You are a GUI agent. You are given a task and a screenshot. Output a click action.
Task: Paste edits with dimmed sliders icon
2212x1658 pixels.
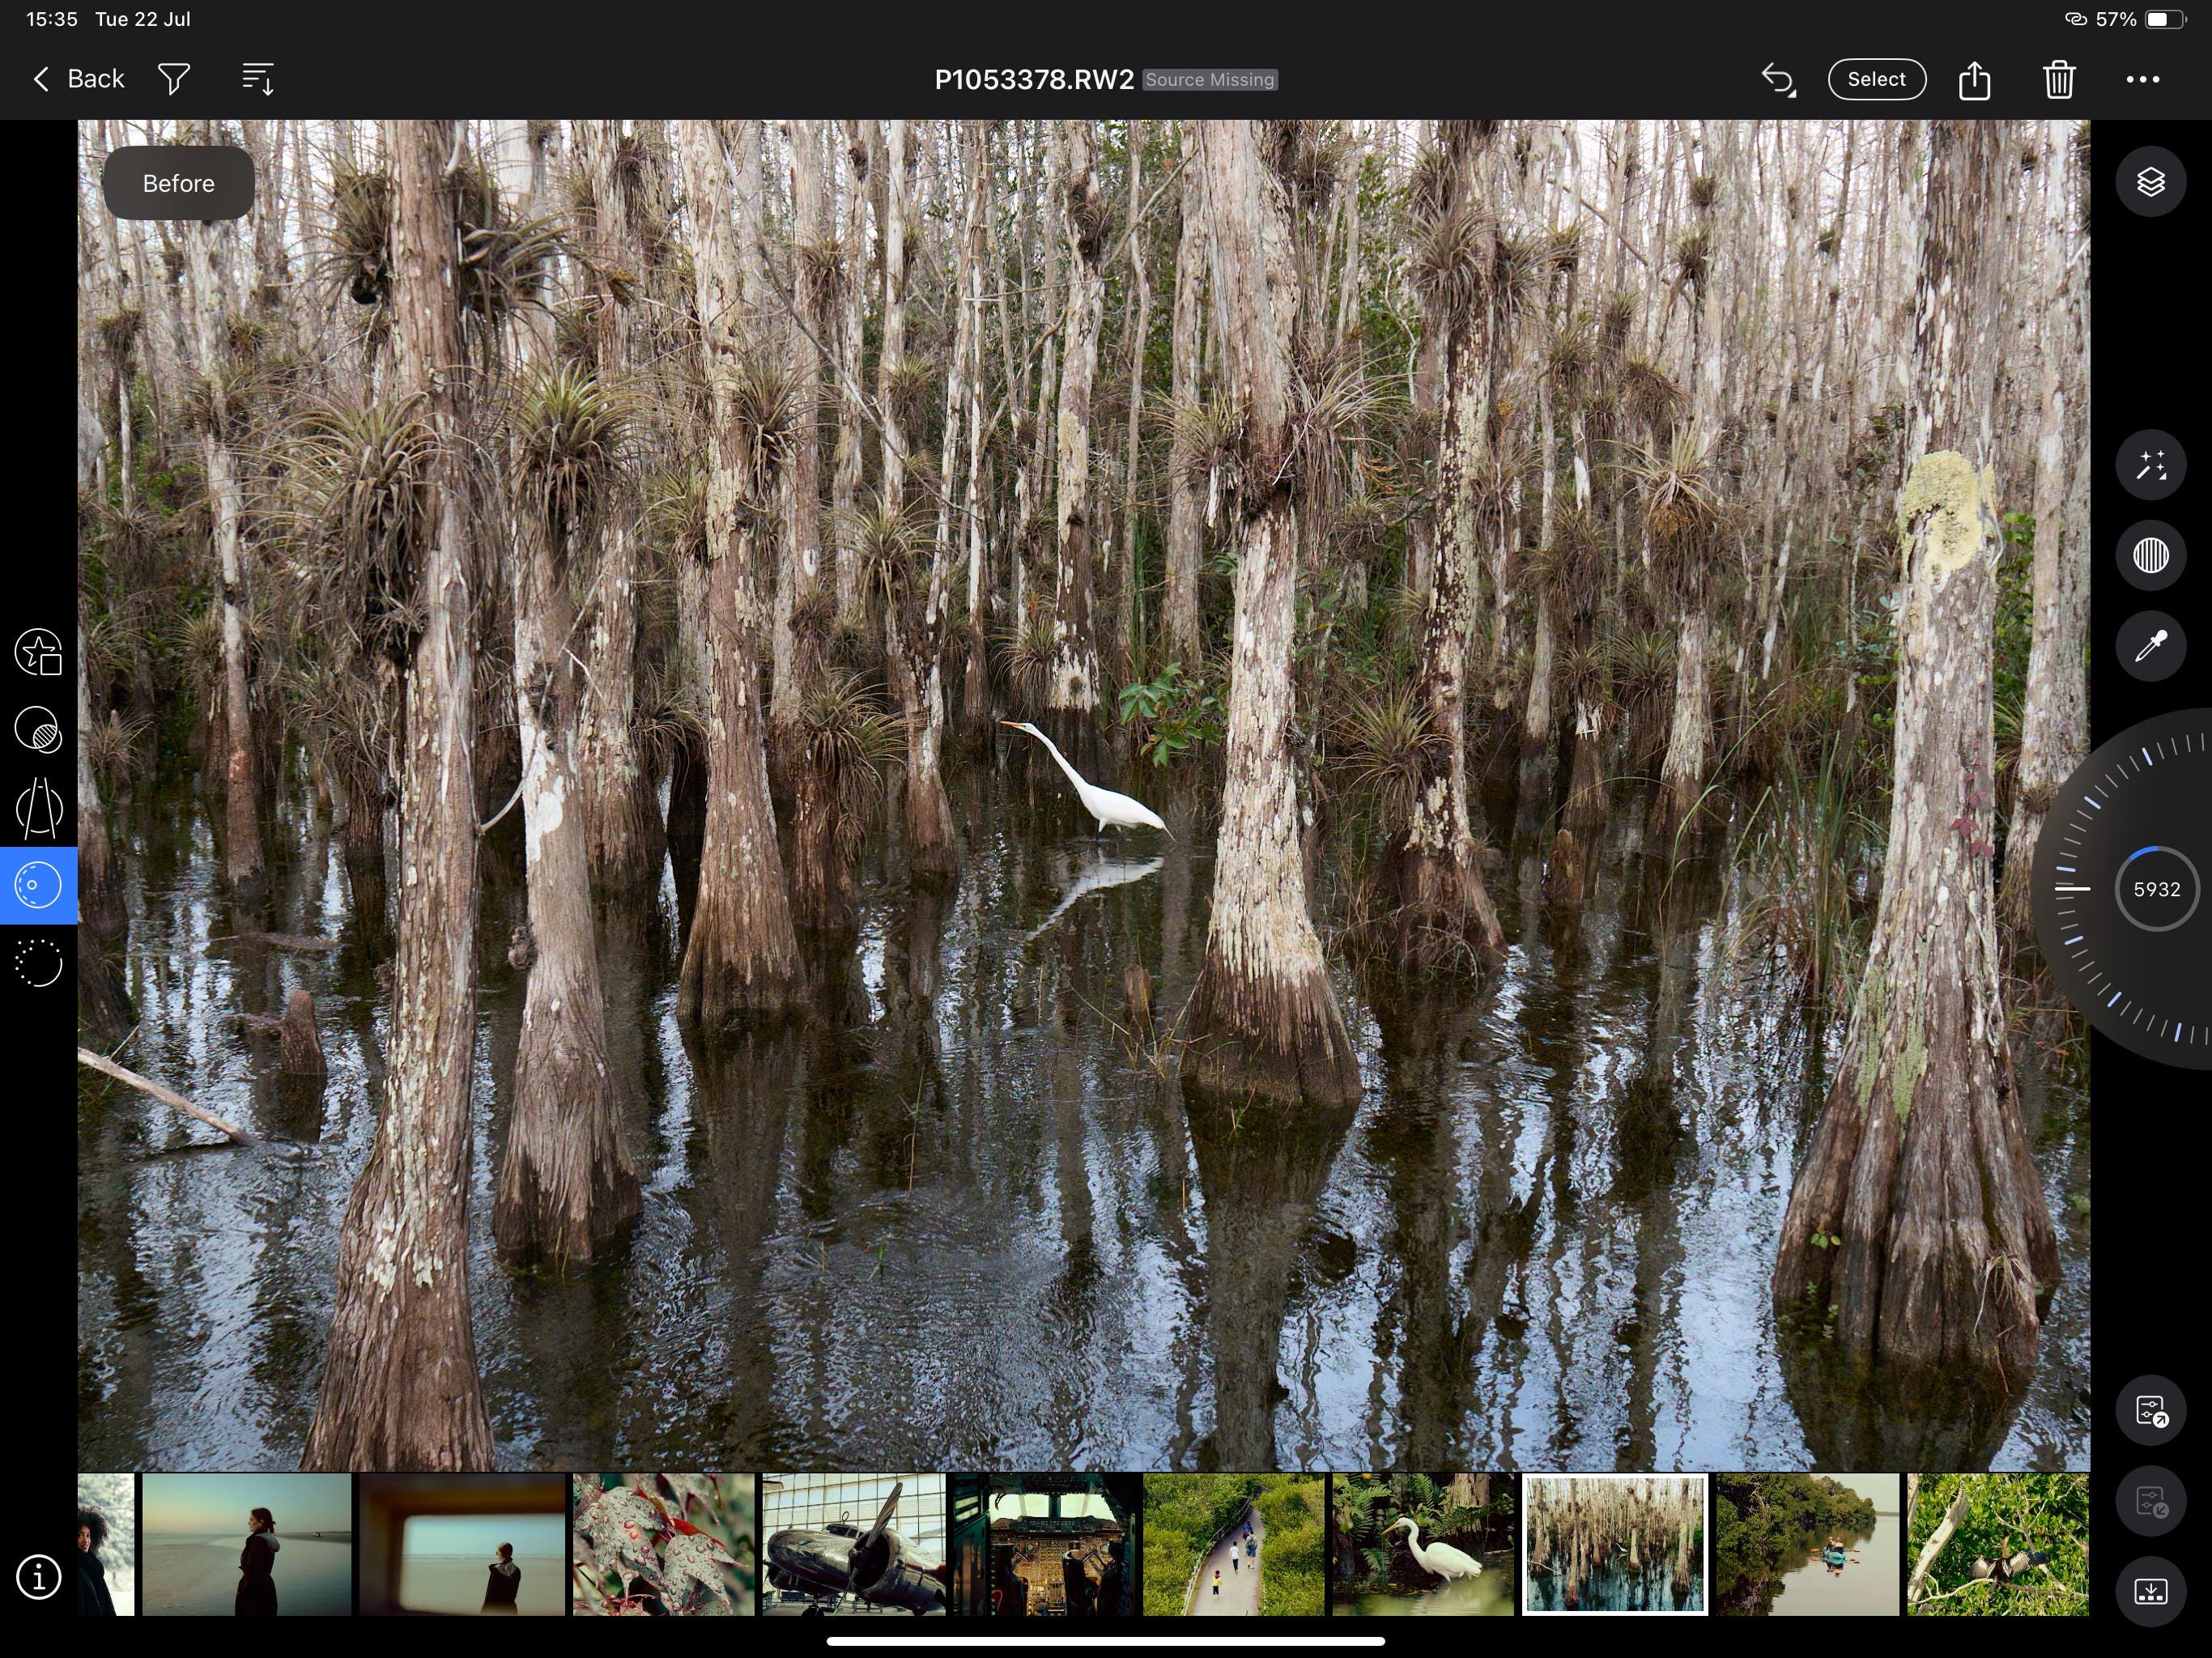(2151, 1501)
